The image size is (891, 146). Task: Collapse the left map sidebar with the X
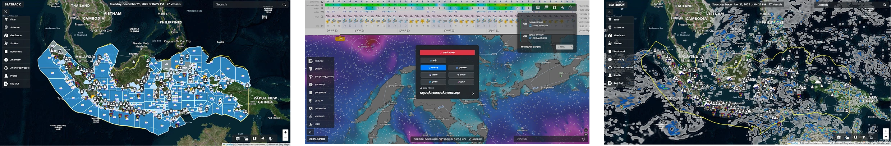pos(6,12)
